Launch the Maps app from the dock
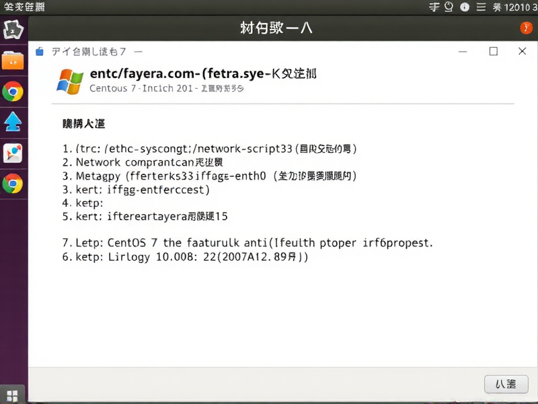Image resolution: width=538 pixels, height=404 pixels. [x=14, y=153]
